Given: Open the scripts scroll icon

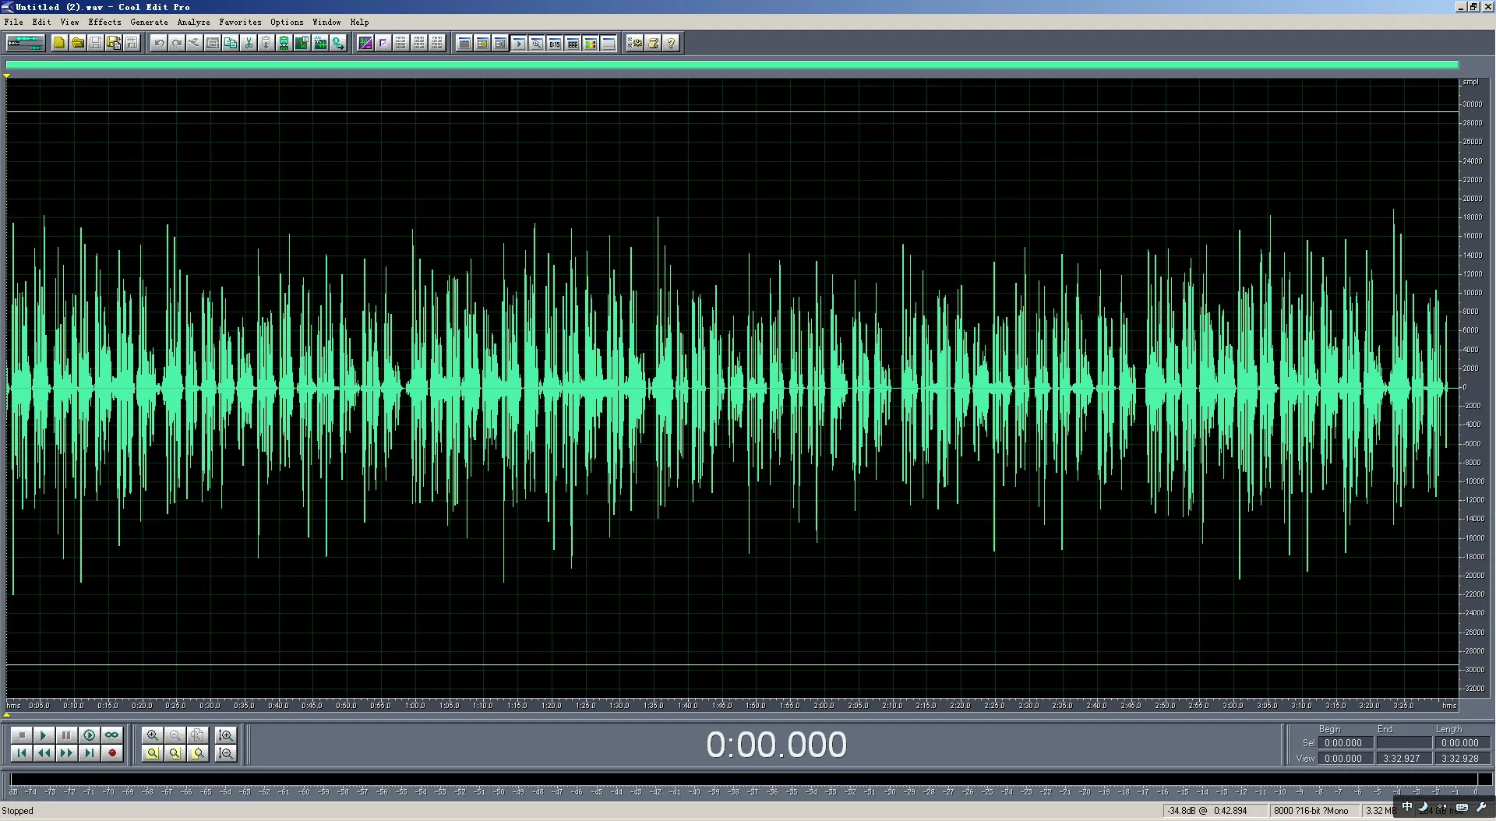Looking at the screenshot, I should coord(654,43).
